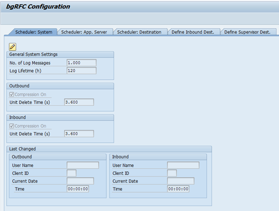Focus the Inbound Unit Delete Time field
The image size is (279, 211).
79,134
